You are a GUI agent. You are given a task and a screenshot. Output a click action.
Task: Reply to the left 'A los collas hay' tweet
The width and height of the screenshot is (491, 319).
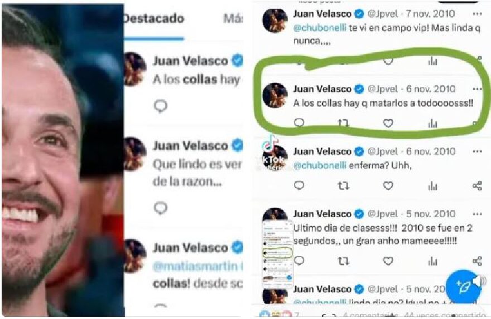coord(161,106)
